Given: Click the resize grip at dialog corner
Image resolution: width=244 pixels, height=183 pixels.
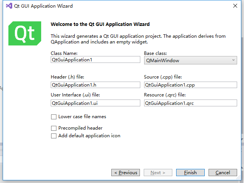Looking at the screenshot, I should click(238, 178).
